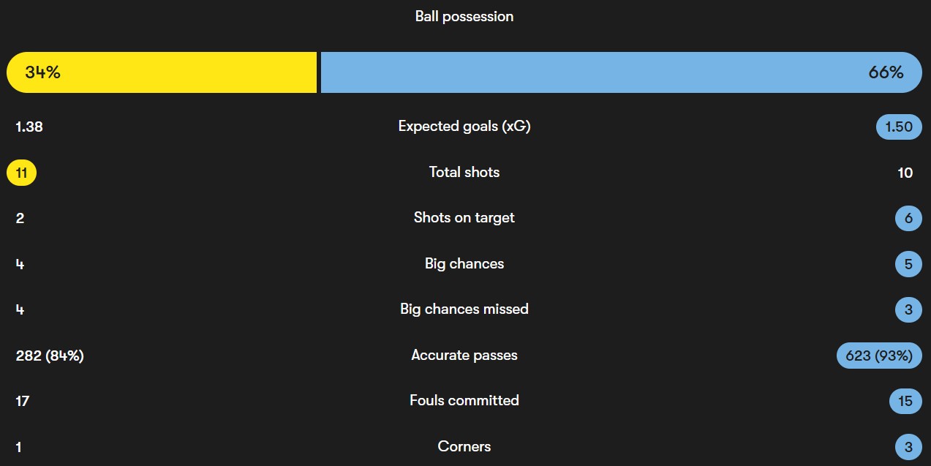The image size is (931, 466).
Task: Select the blue 6 shots on target badge
Action: point(908,218)
